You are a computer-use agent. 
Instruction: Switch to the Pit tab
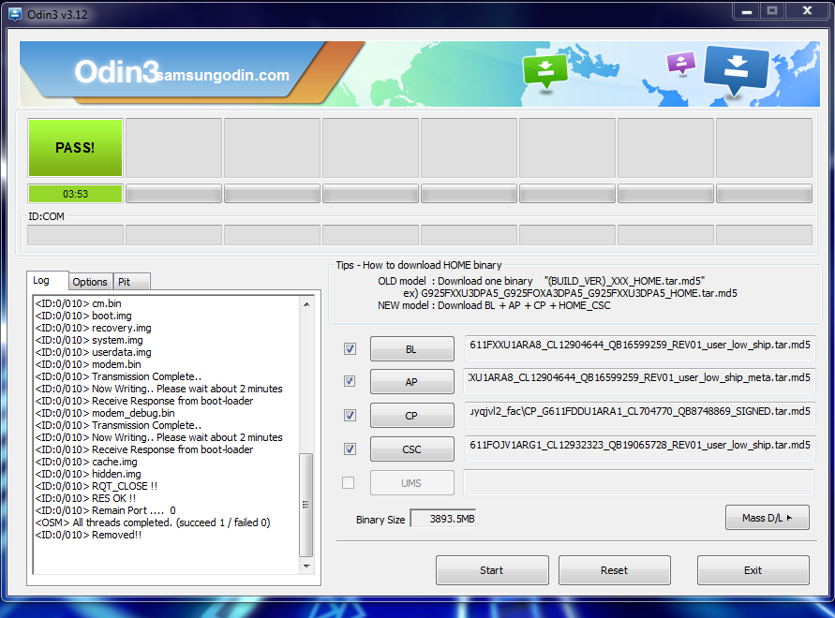[x=131, y=282]
